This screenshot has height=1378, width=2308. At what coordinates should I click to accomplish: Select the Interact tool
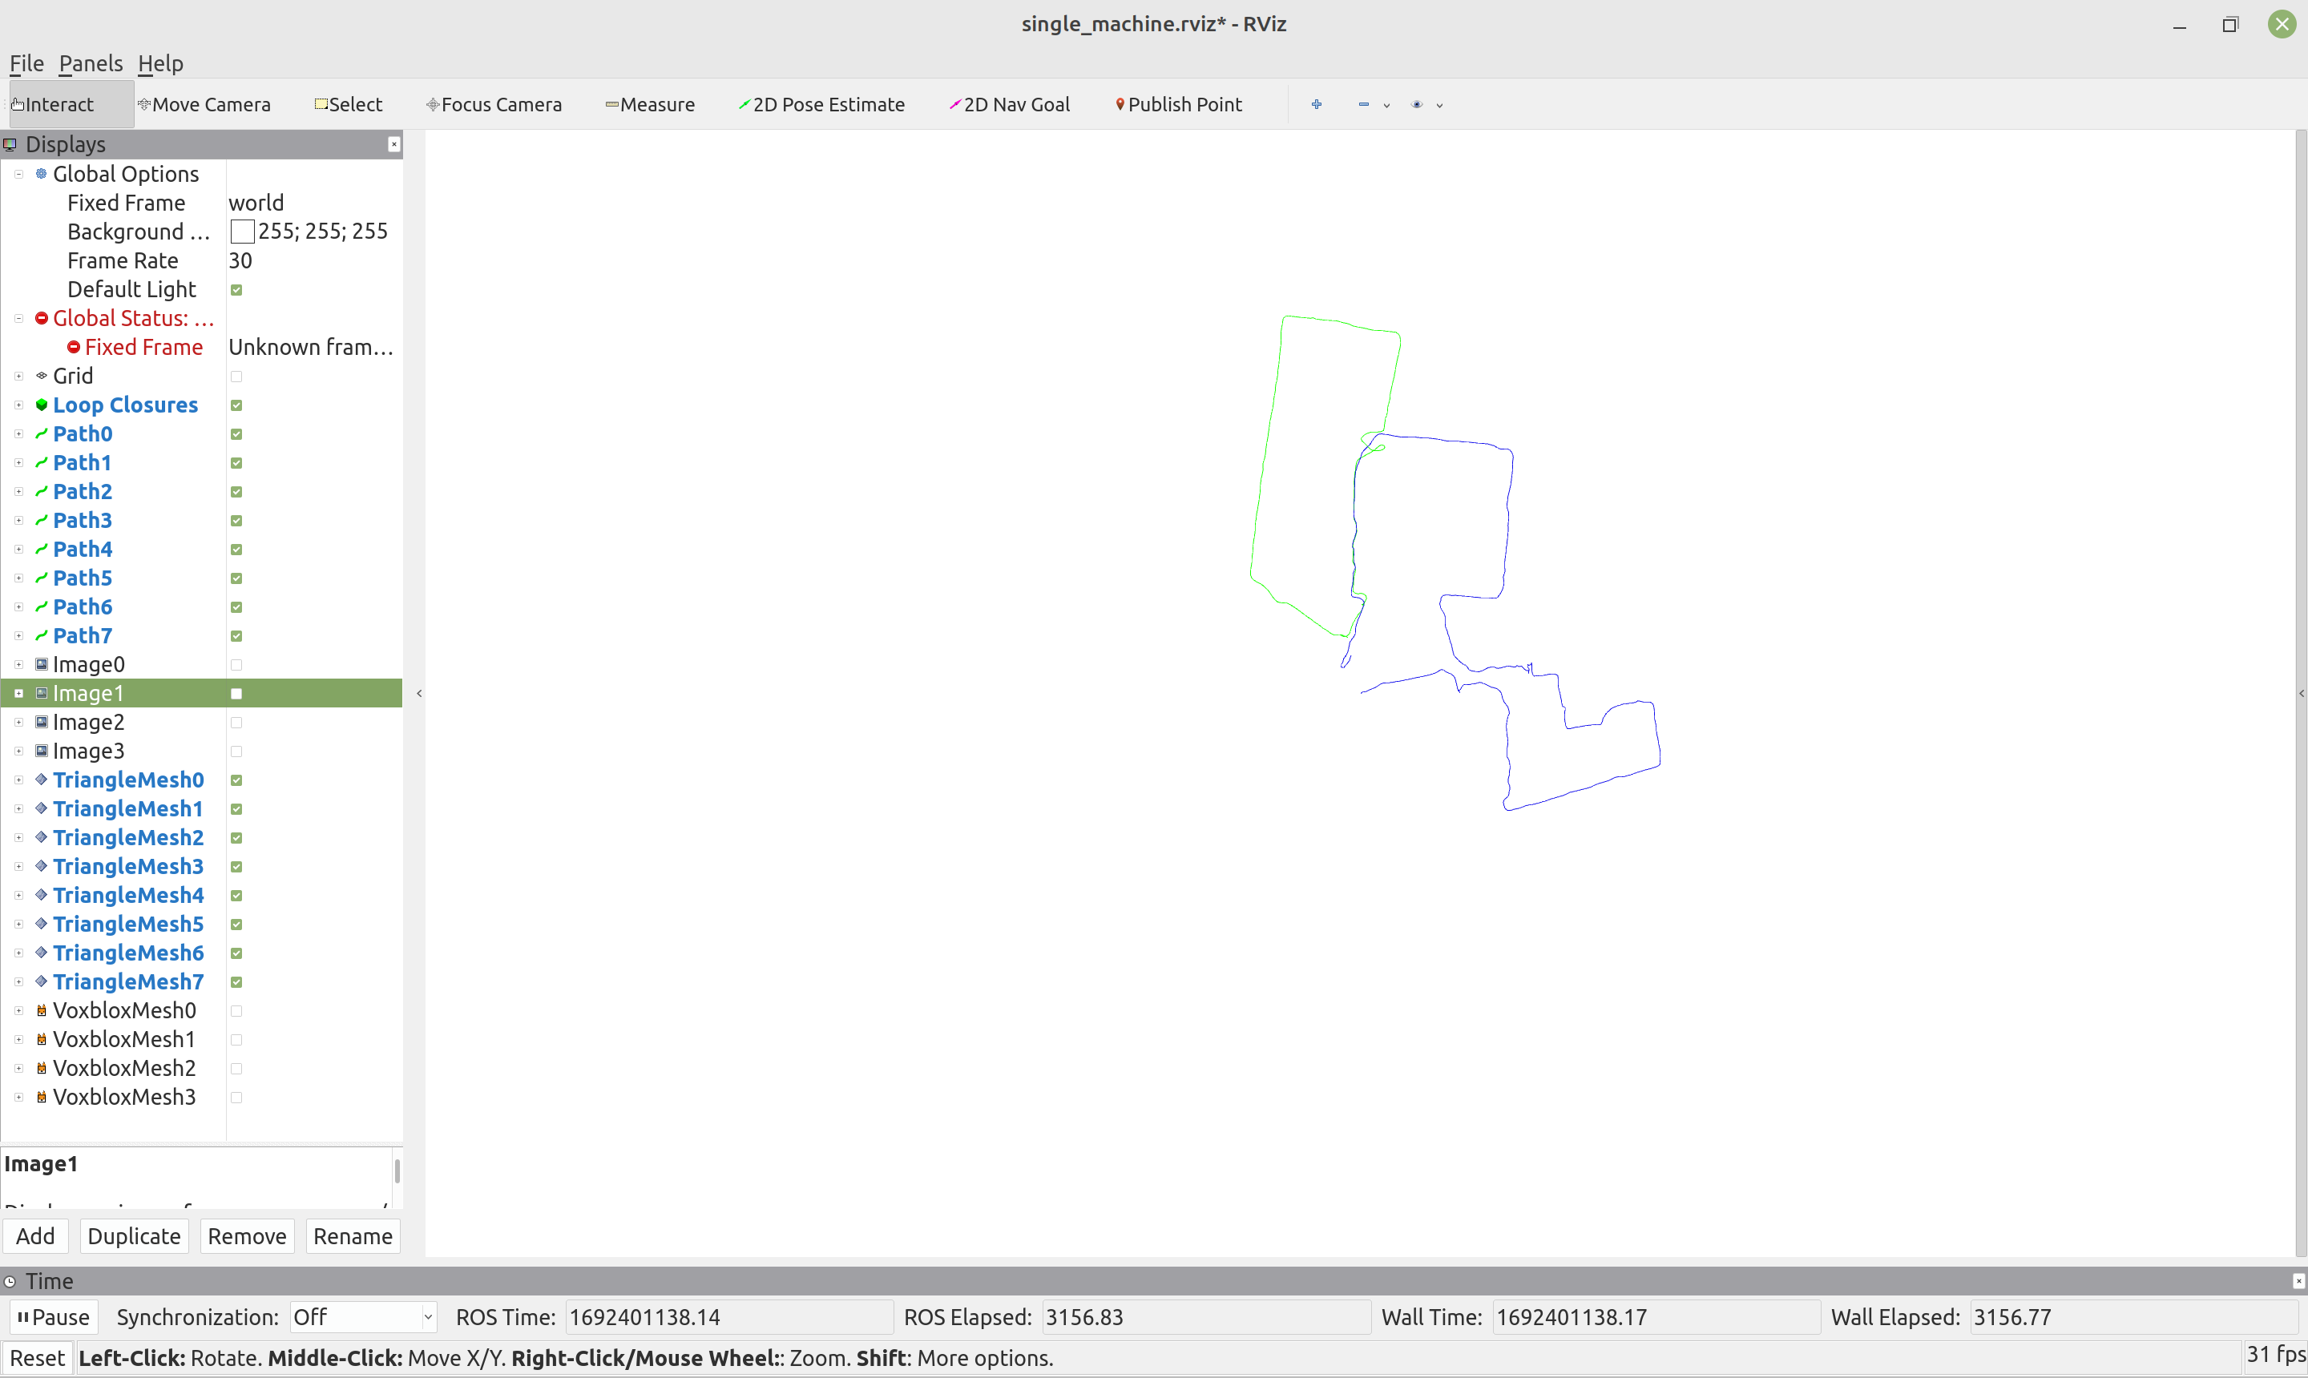[58, 104]
